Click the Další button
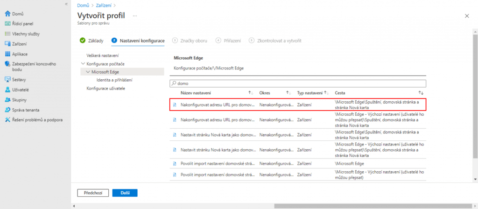 click(x=125, y=192)
